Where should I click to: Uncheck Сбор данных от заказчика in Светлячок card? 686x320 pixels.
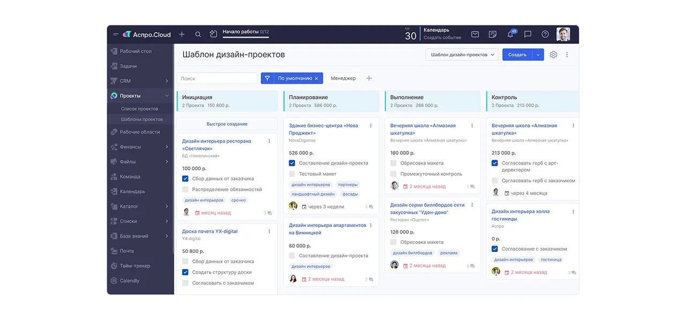pos(185,178)
